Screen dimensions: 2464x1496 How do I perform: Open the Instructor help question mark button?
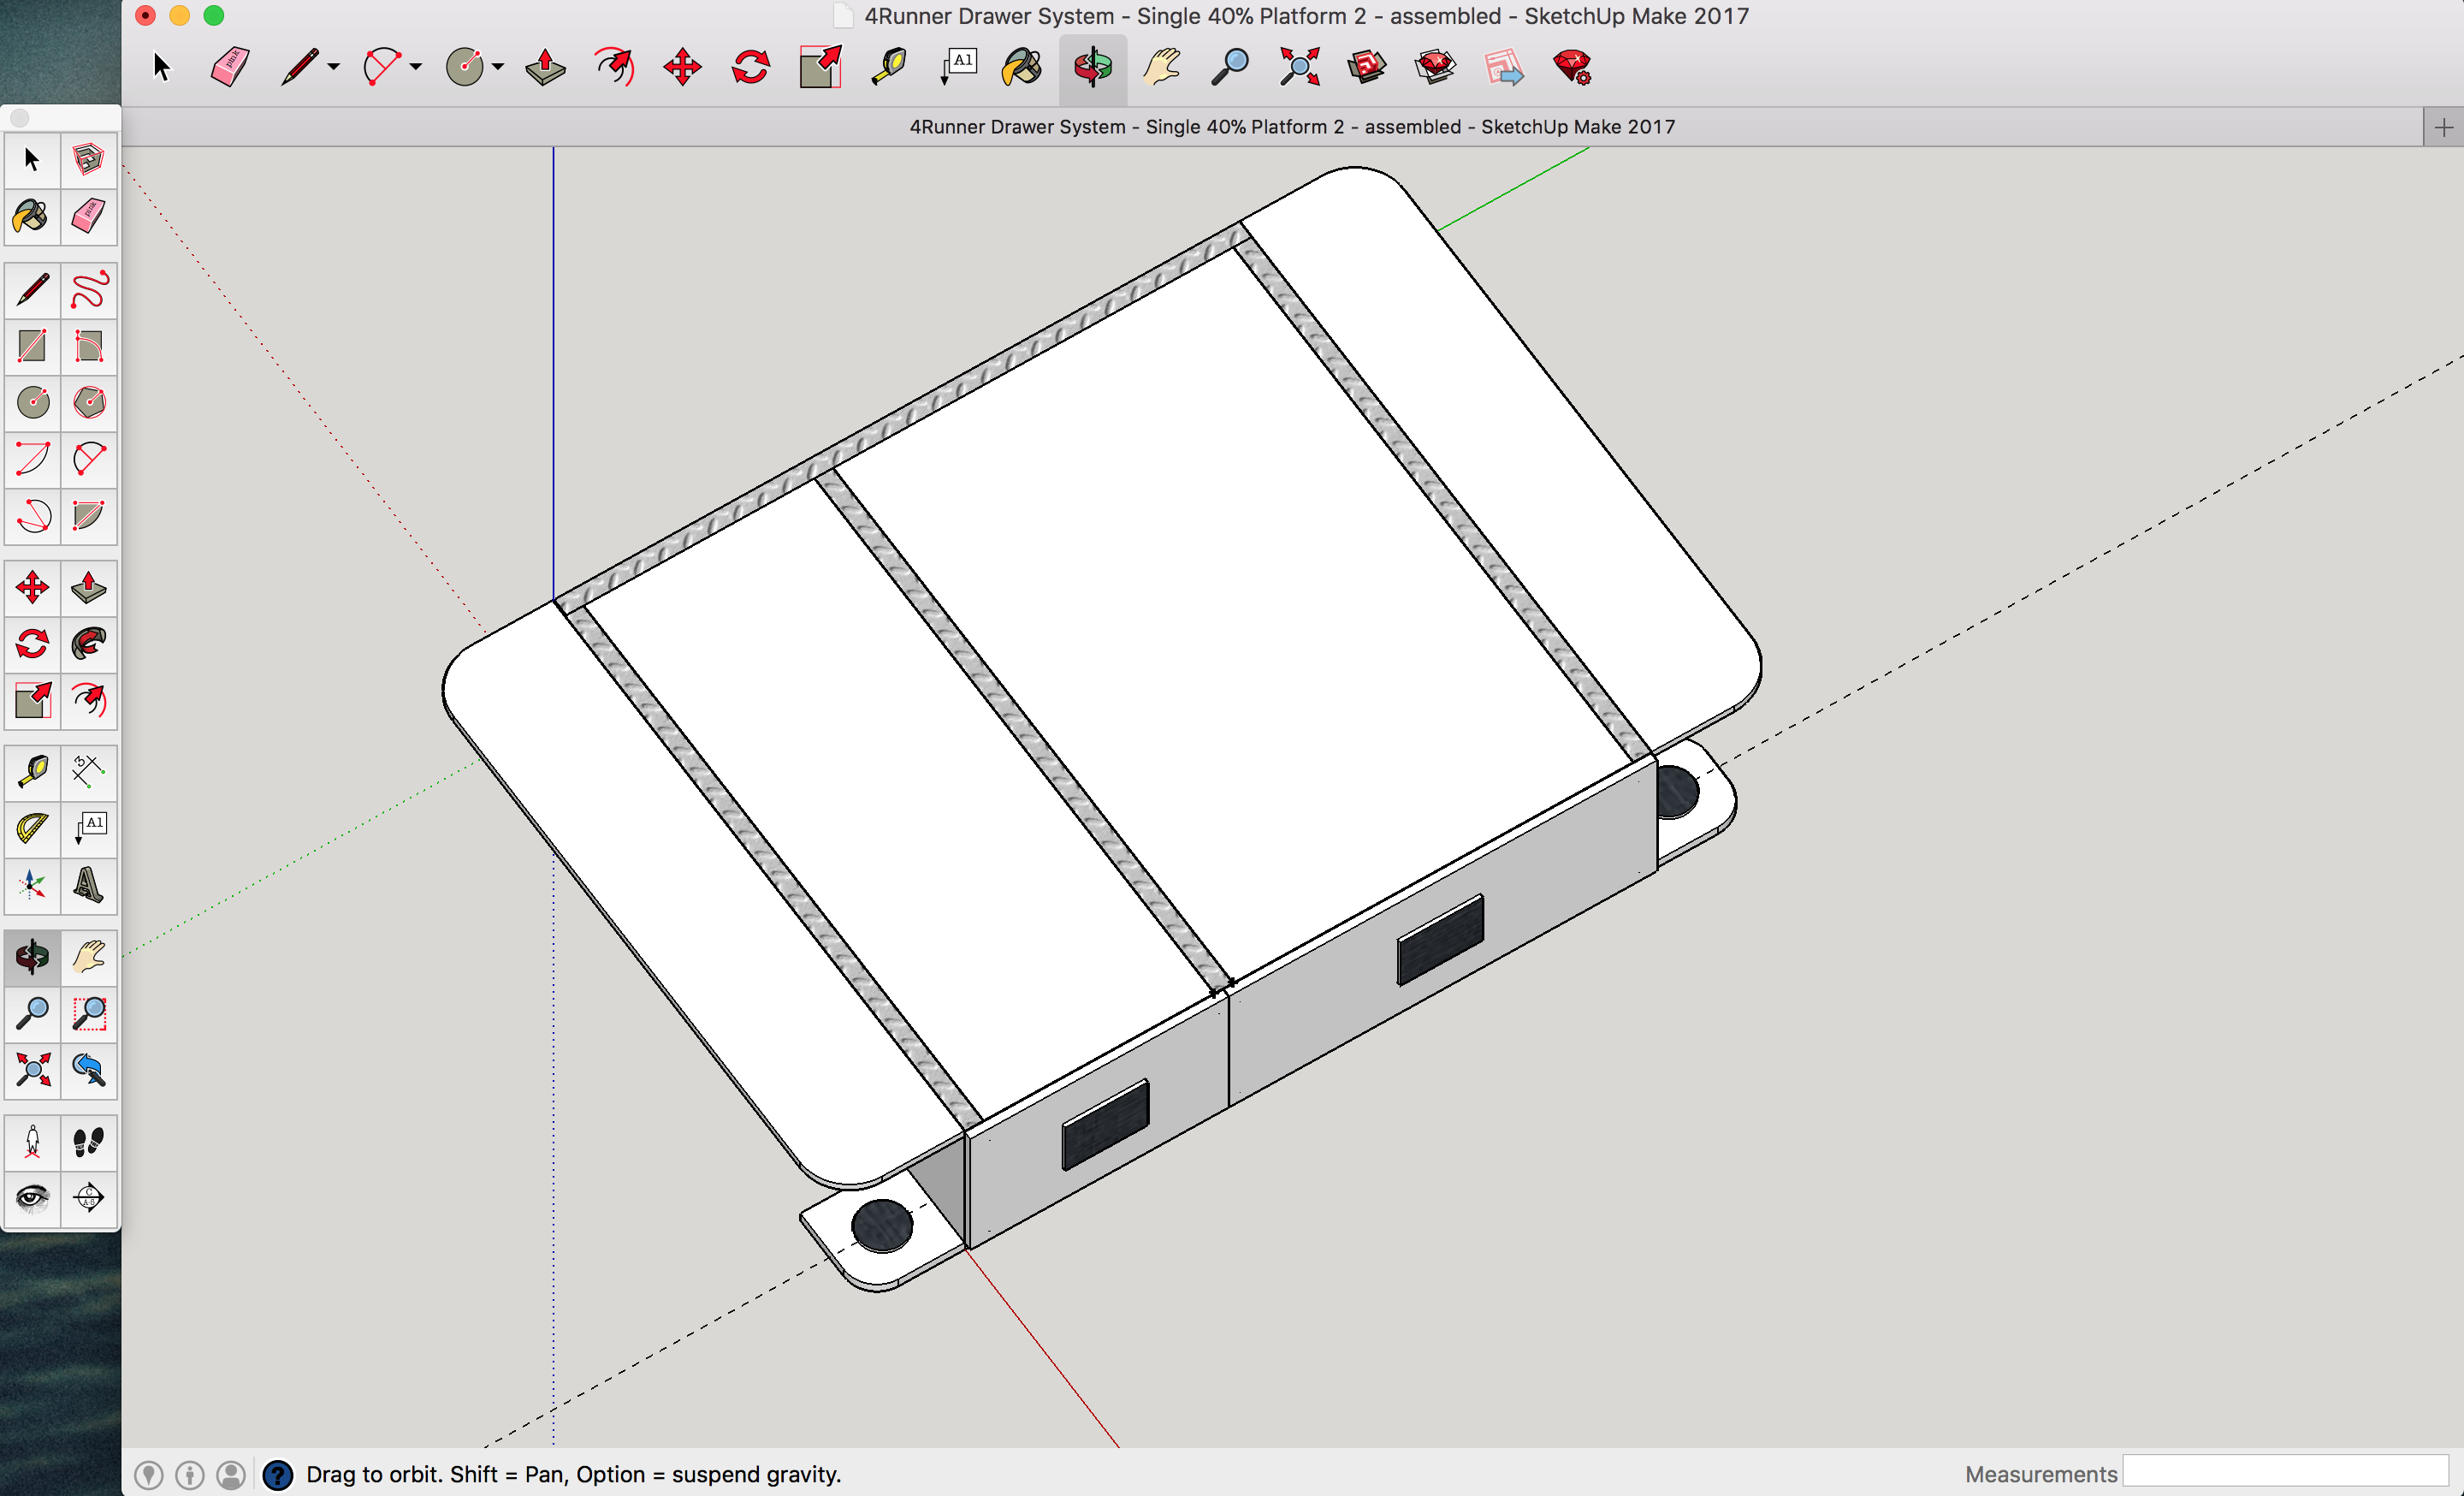click(277, 1474)
